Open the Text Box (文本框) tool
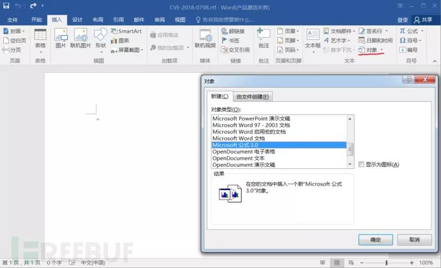 313,40
